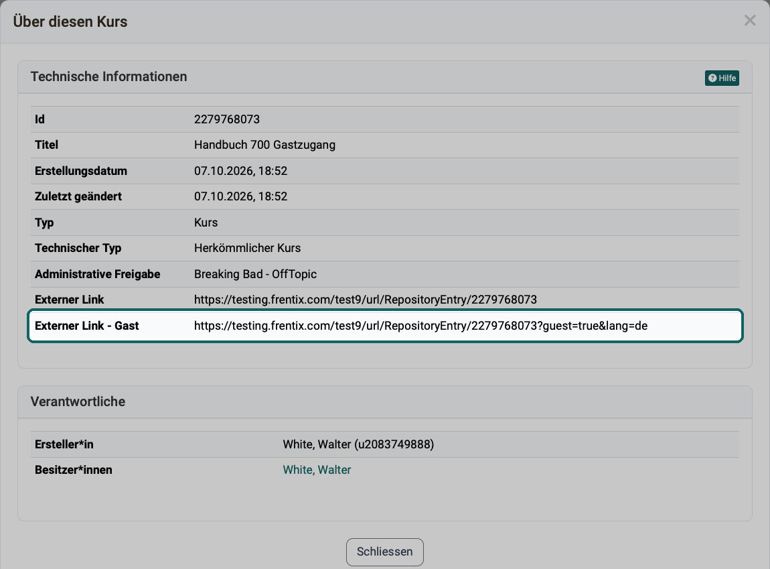Click the Über diesen Kurs dialog title
The height and width of the screenshot is (569, 770).
coord(70,21)
